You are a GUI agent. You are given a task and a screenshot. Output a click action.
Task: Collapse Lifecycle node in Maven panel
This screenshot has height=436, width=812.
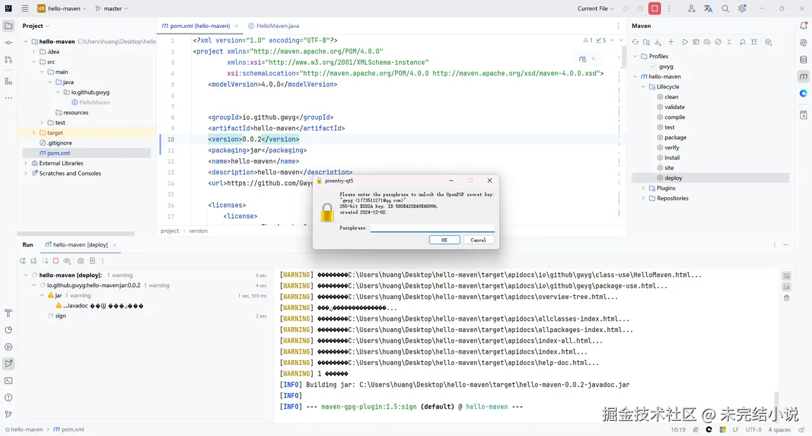643,87
